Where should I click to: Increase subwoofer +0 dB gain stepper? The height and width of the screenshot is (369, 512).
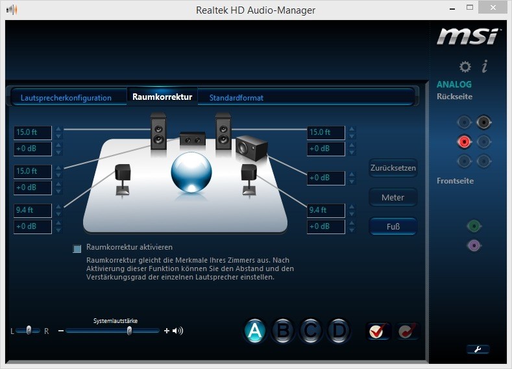352,174
